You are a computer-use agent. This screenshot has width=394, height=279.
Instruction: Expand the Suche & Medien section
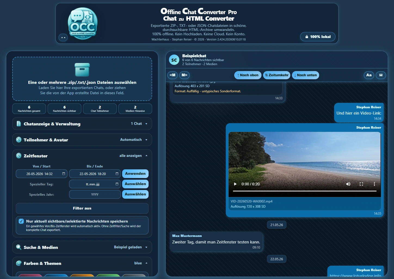(x=82, y=247)
